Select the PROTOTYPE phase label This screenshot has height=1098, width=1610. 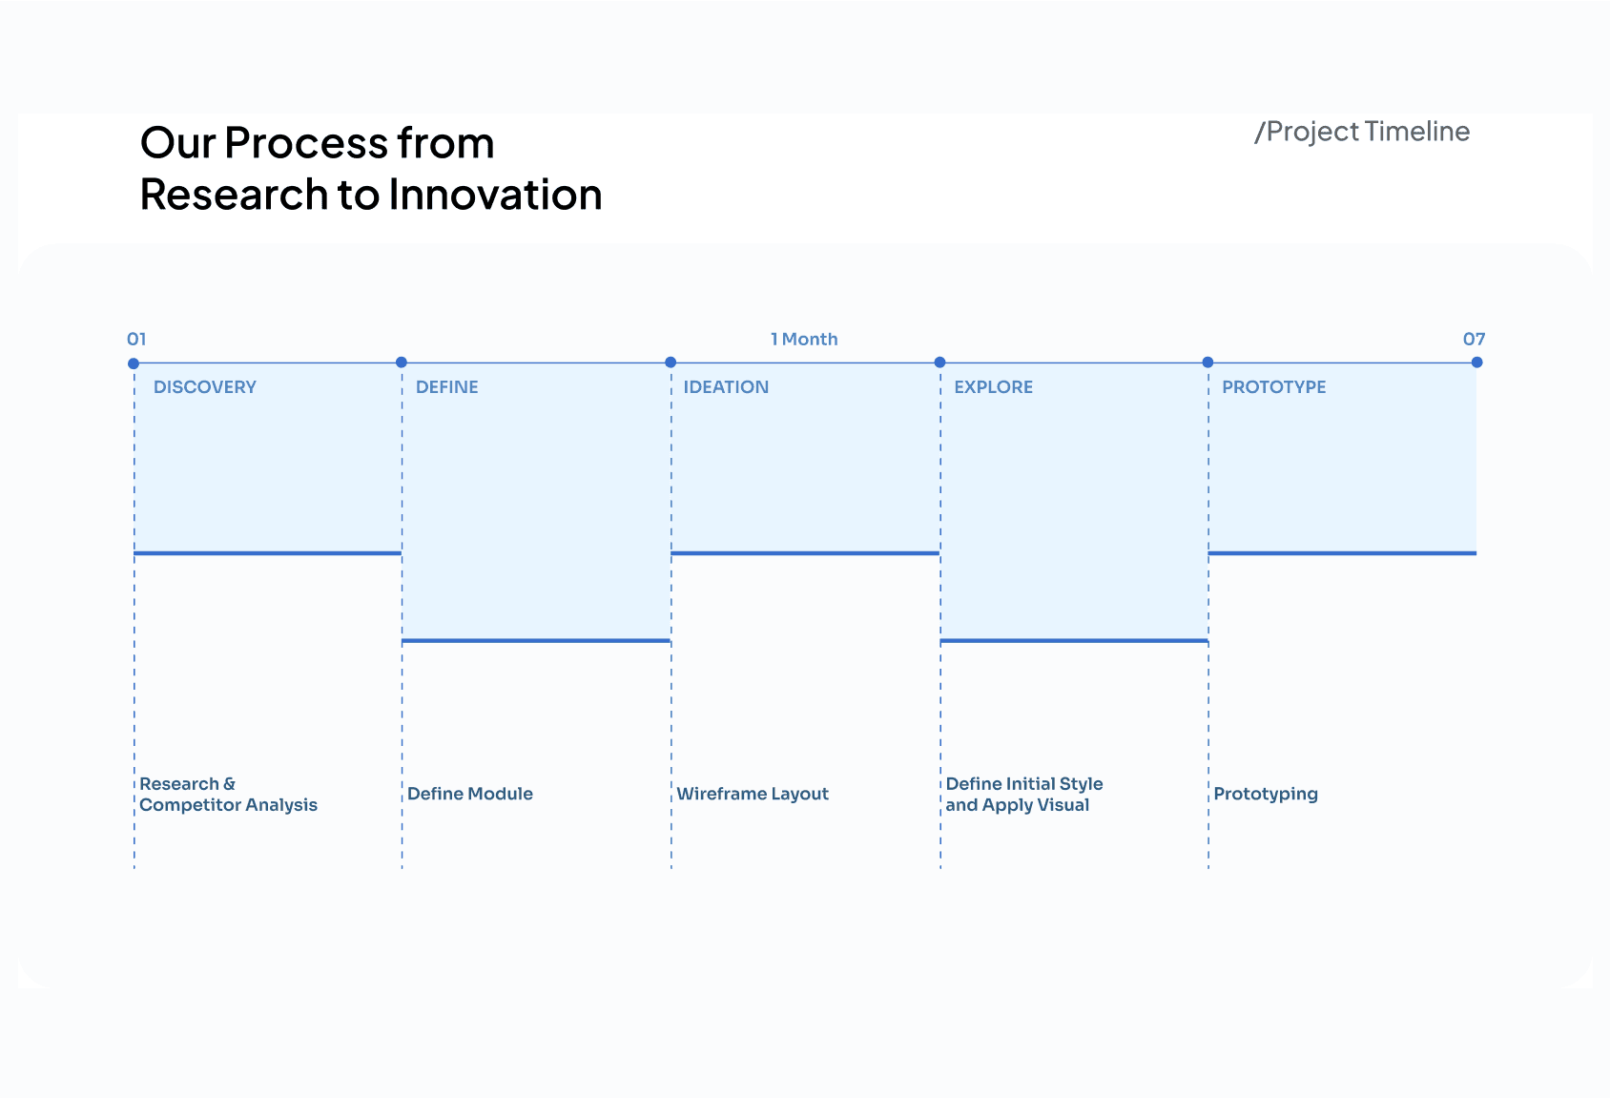1273,387
